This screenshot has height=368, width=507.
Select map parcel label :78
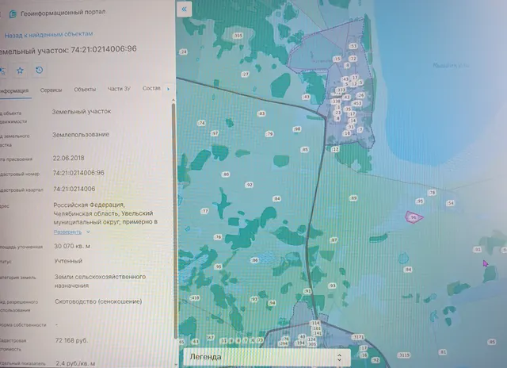tap(432, 193)
